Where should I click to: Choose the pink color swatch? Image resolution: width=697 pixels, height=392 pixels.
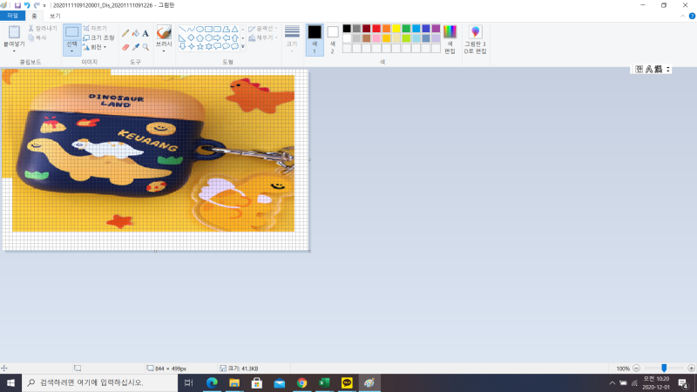click(376, 38)
